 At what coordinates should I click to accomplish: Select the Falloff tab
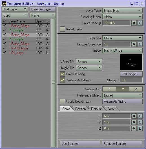click(x=111, y=109)
